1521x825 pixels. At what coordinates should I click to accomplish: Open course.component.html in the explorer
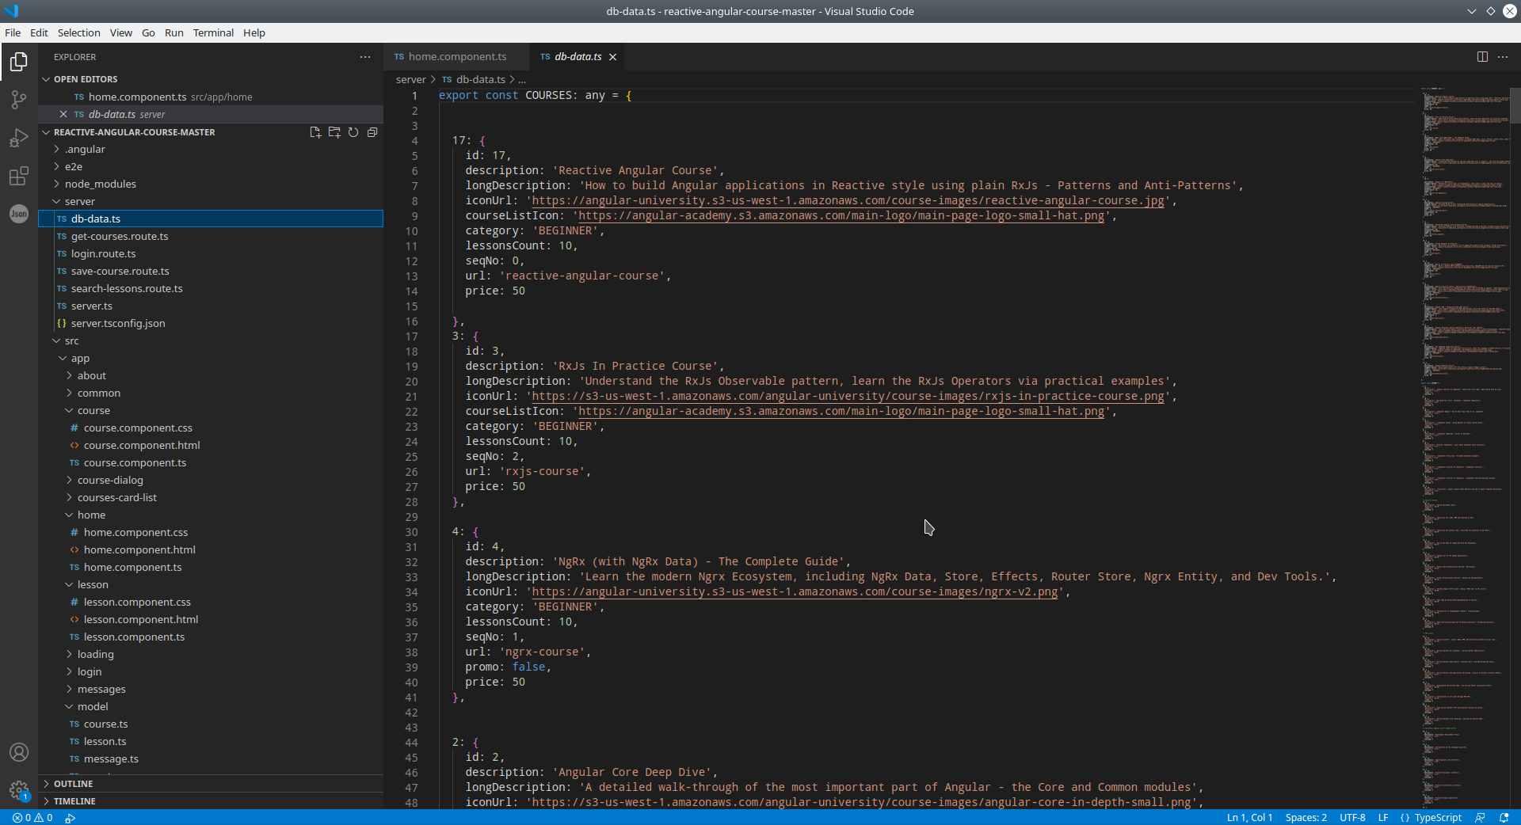click(x=212, y=445)
